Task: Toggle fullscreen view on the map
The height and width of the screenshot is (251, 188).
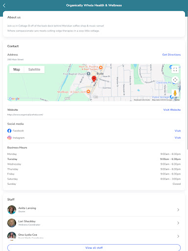Action: [175, 70]
